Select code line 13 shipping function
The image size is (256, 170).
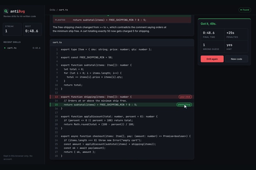[x=122, y=97]
